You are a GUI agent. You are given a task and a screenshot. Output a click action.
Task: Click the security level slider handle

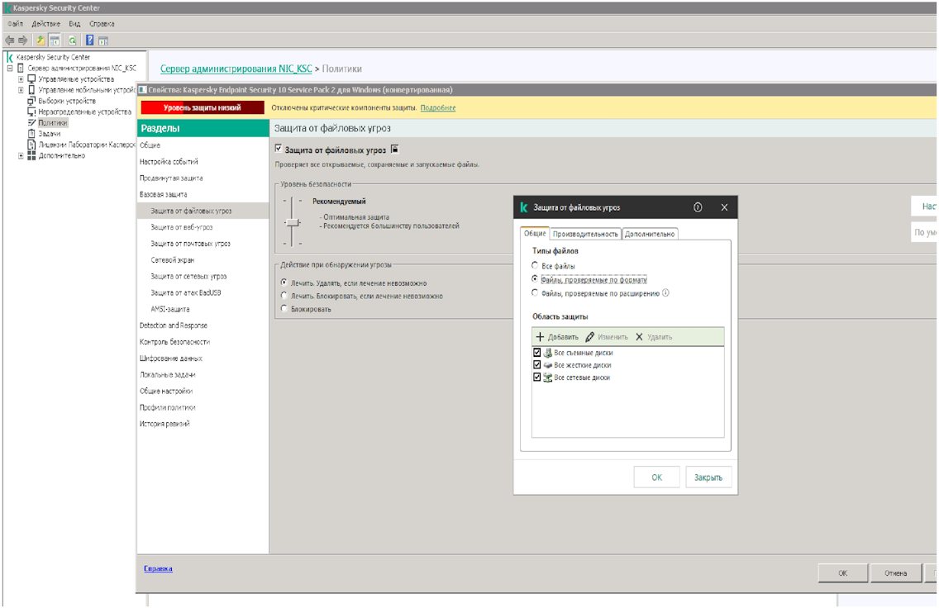[293, 222]
